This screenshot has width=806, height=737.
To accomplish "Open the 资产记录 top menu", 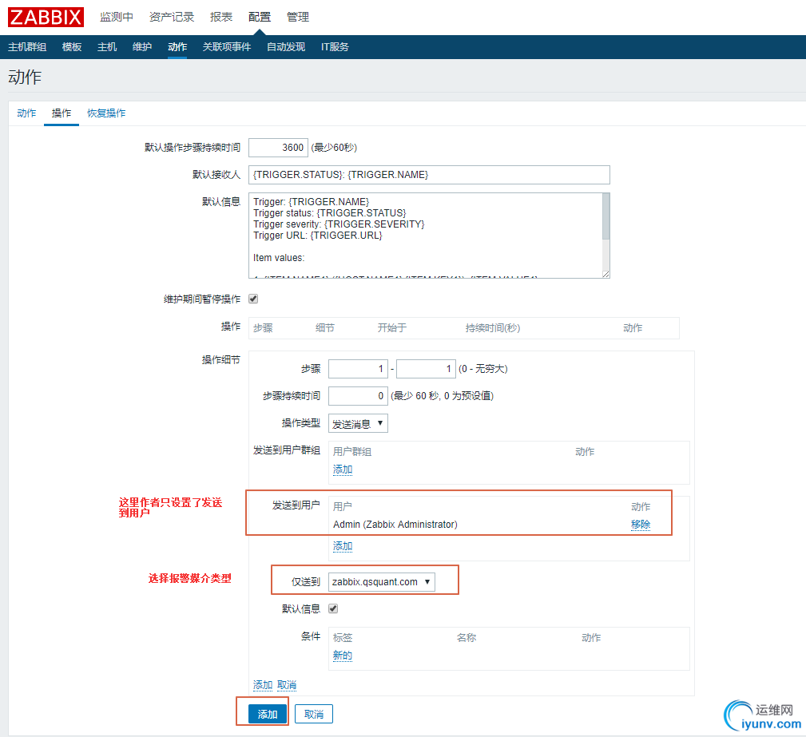I will pyautogui.click(x=172, y=17).
